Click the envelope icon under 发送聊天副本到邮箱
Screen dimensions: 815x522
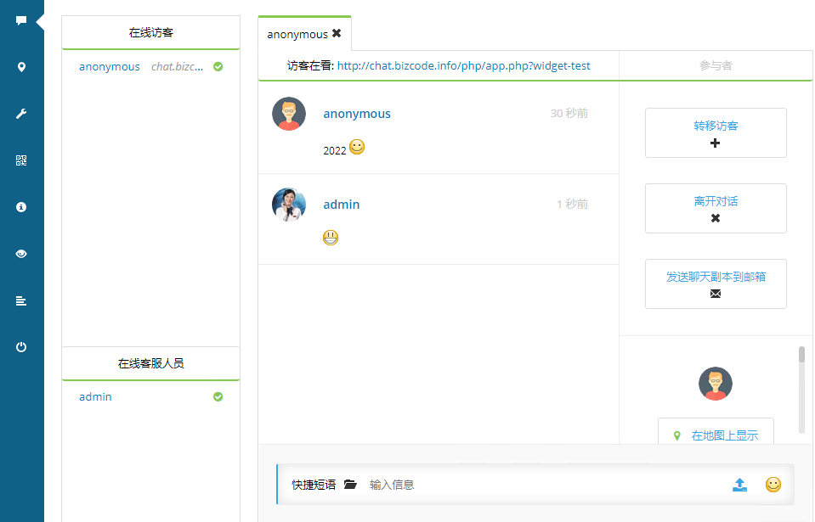(x=716, y=295)
